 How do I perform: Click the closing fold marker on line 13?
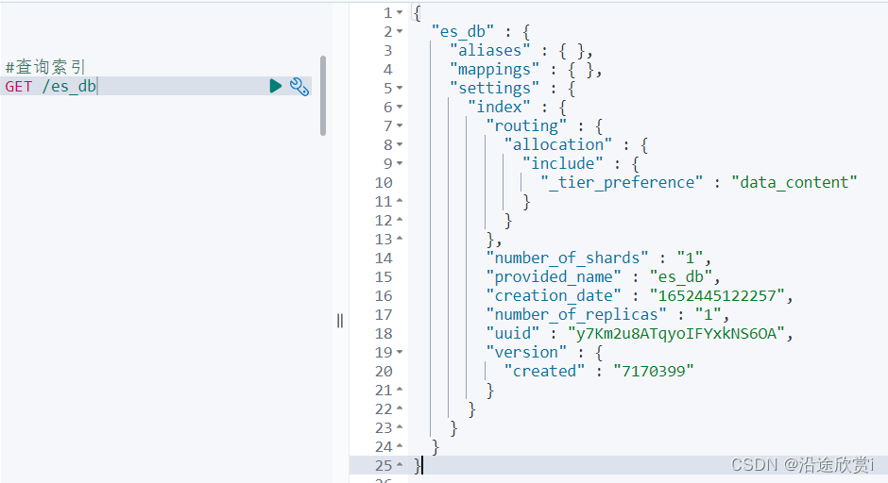(400, 240)
